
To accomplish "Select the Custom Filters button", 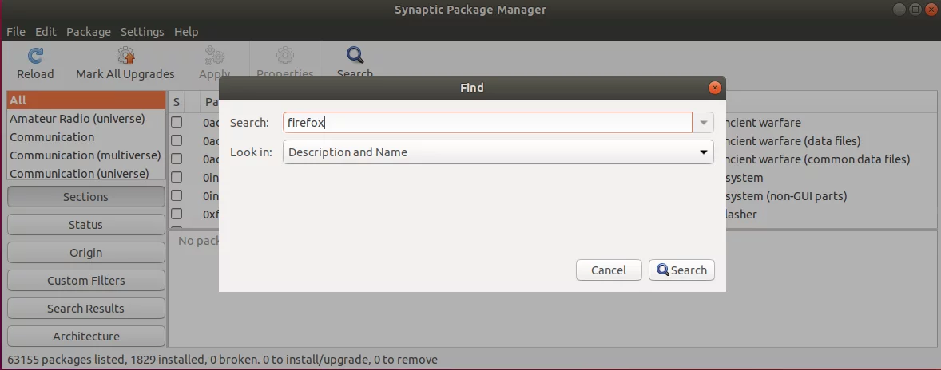I will [x=85, y=280].
